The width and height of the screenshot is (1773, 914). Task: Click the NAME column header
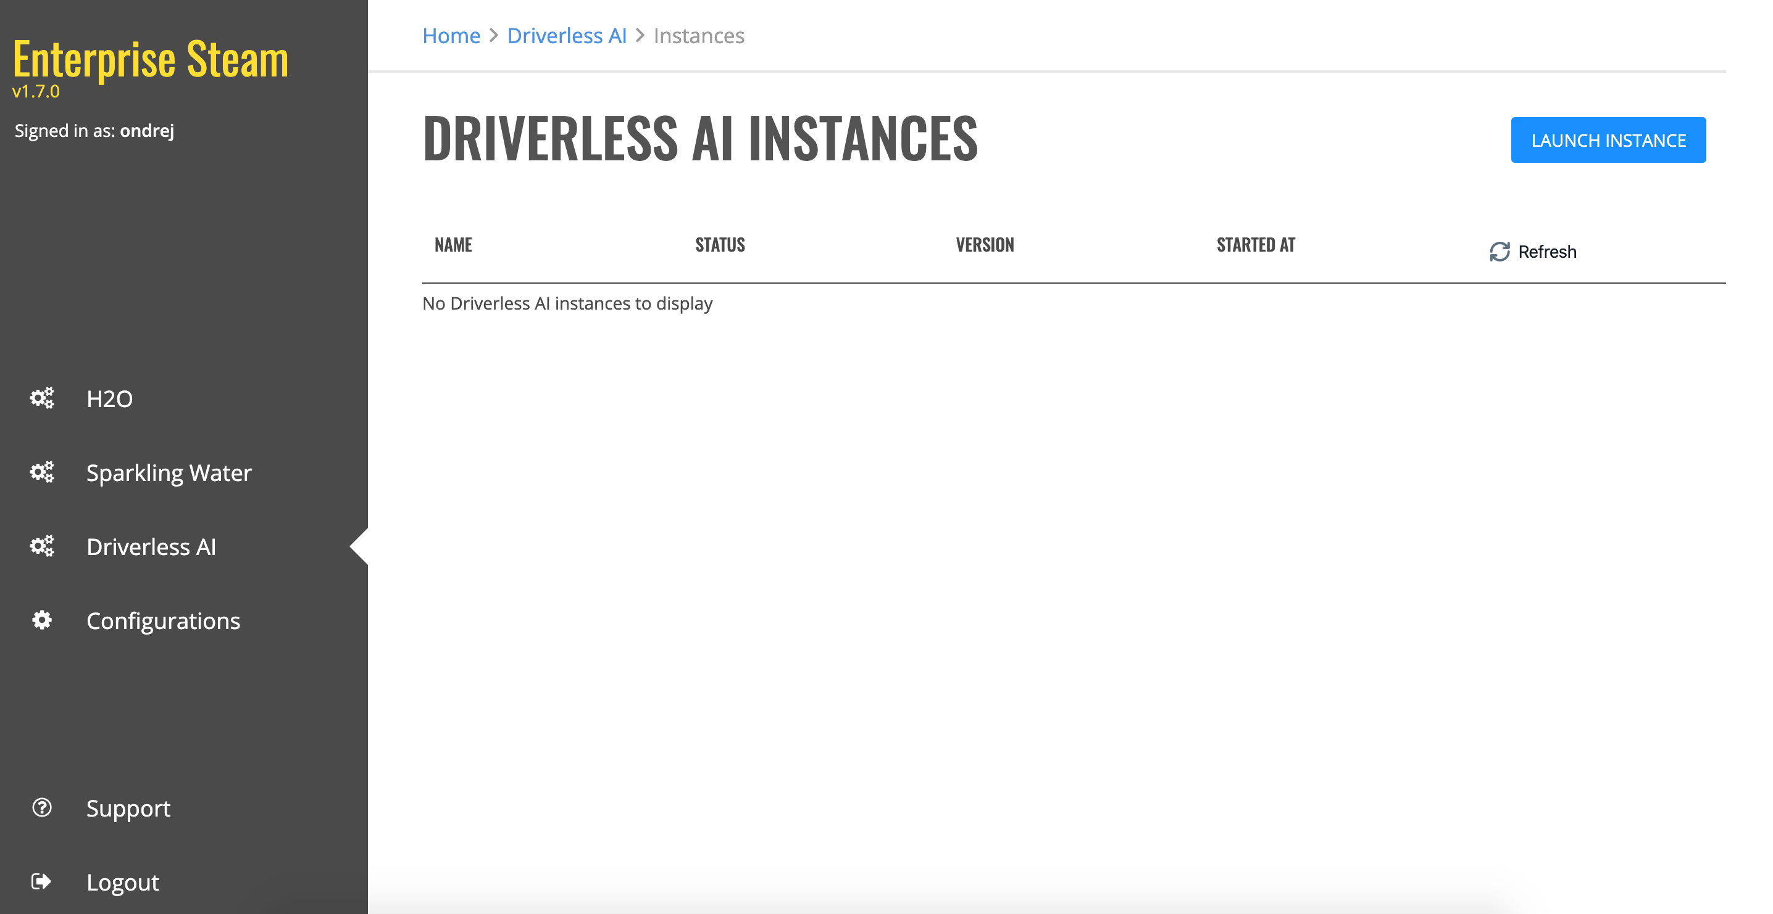click(x=453, y=245)
